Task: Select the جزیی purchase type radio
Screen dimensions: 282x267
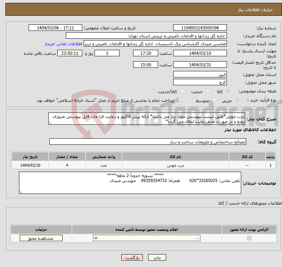Action: pyautogui.click(x=237, y=100)
